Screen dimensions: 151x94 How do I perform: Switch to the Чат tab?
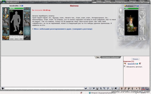coord(98,57)
